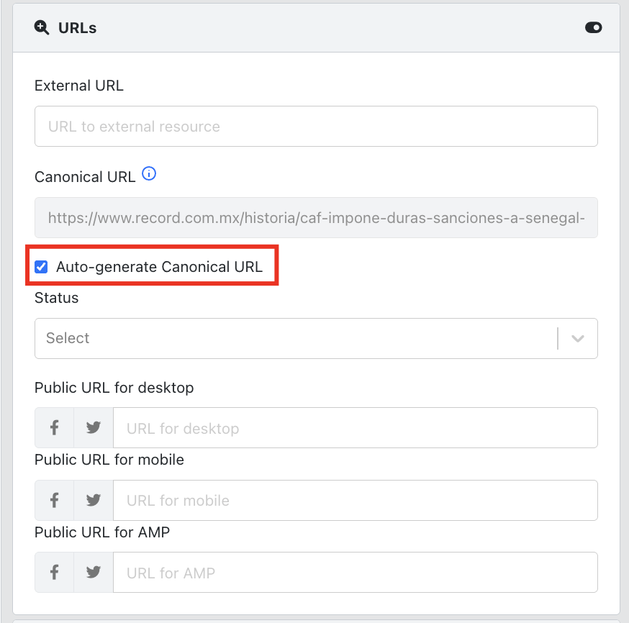
Task: Click the Canonical URL label text
Action: [x=85, y=176]
